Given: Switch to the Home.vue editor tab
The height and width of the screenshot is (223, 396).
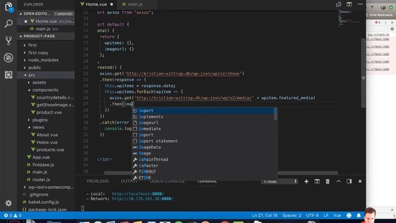Looking at the screenshot, I should (97, 4).
